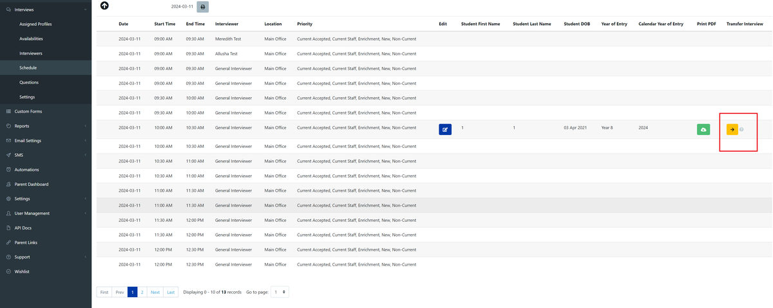
Task: Select Availabilities in the sidebar
Action: click(31, 39)
